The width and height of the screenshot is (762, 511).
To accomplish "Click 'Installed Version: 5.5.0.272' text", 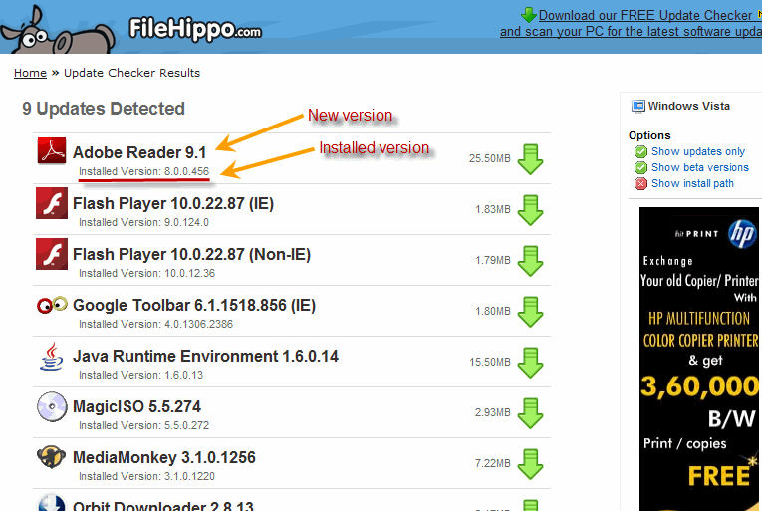I will click(143, 425).
